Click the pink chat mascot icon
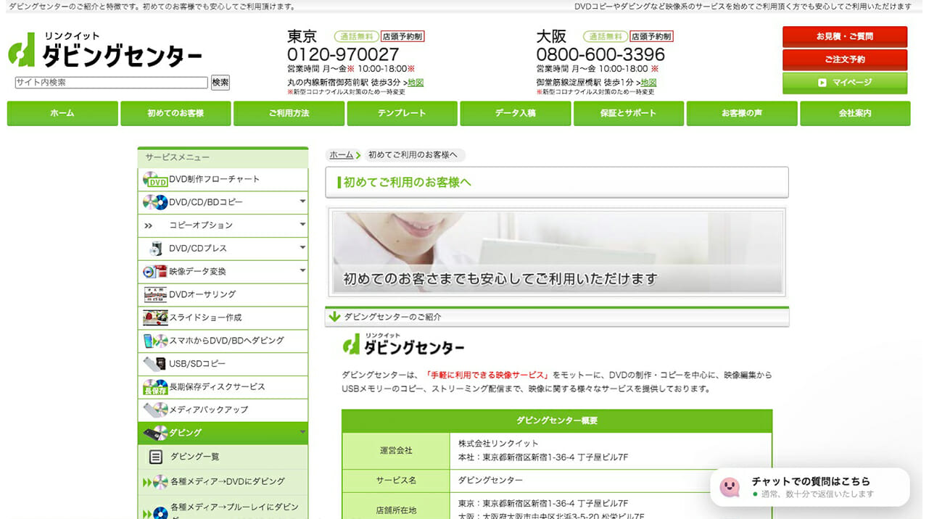Image resolution: width=929 pixels, height=519 pixels. (730, 487)
